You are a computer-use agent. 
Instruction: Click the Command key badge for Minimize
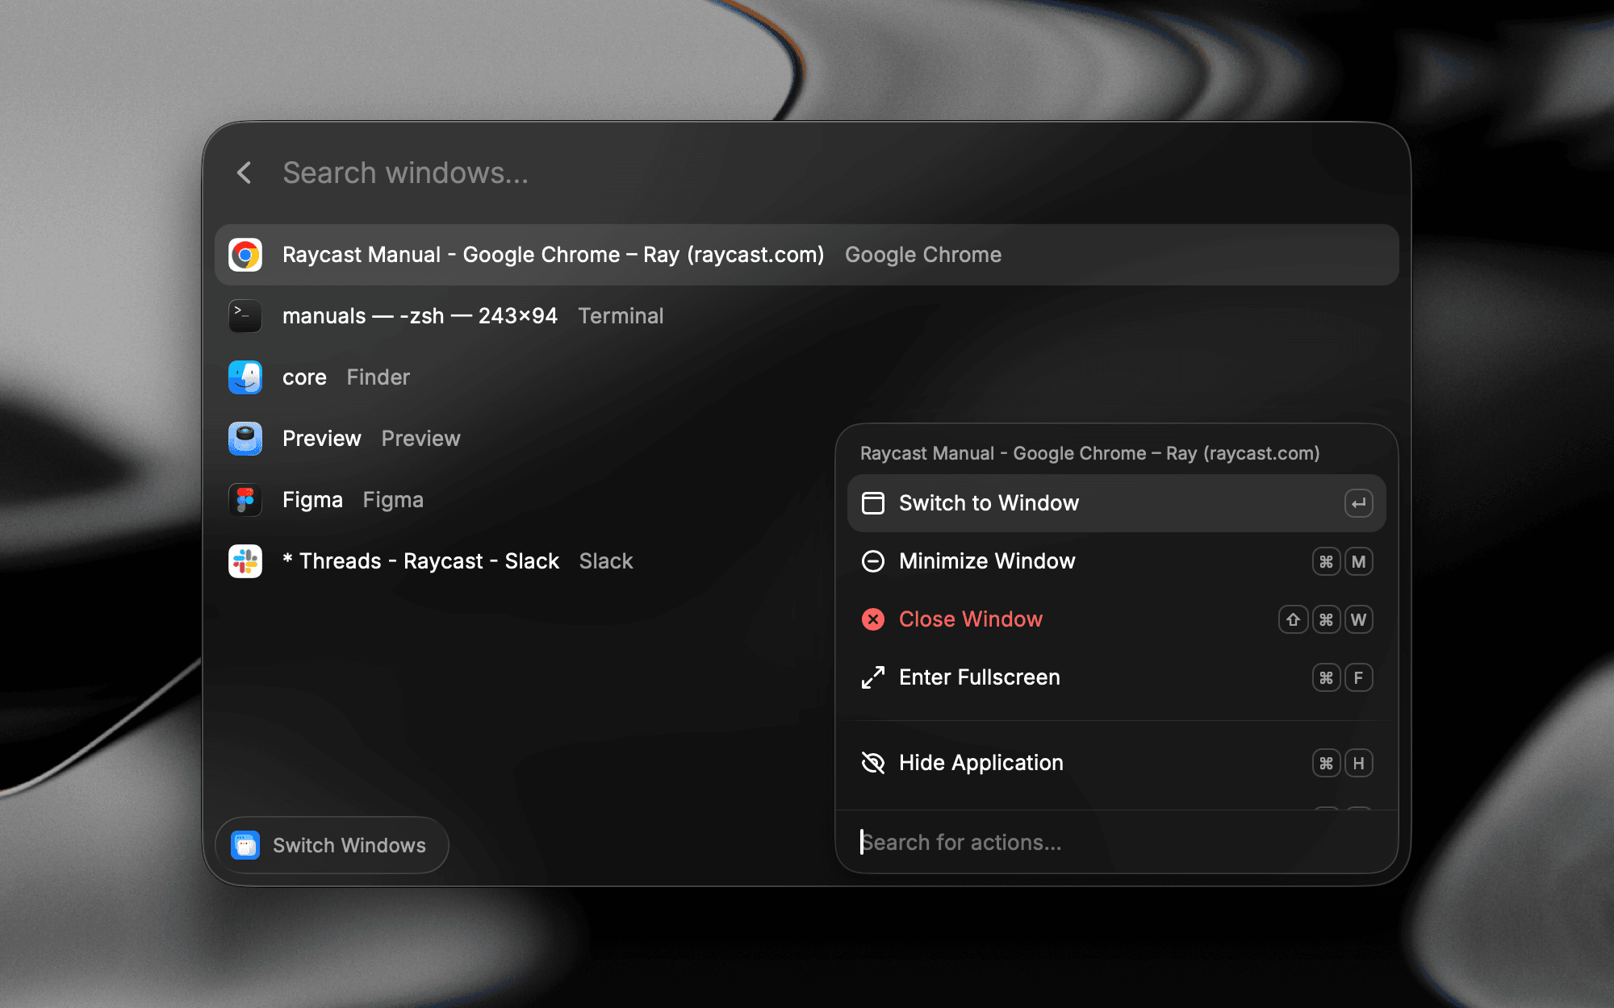coord(1327,561)
